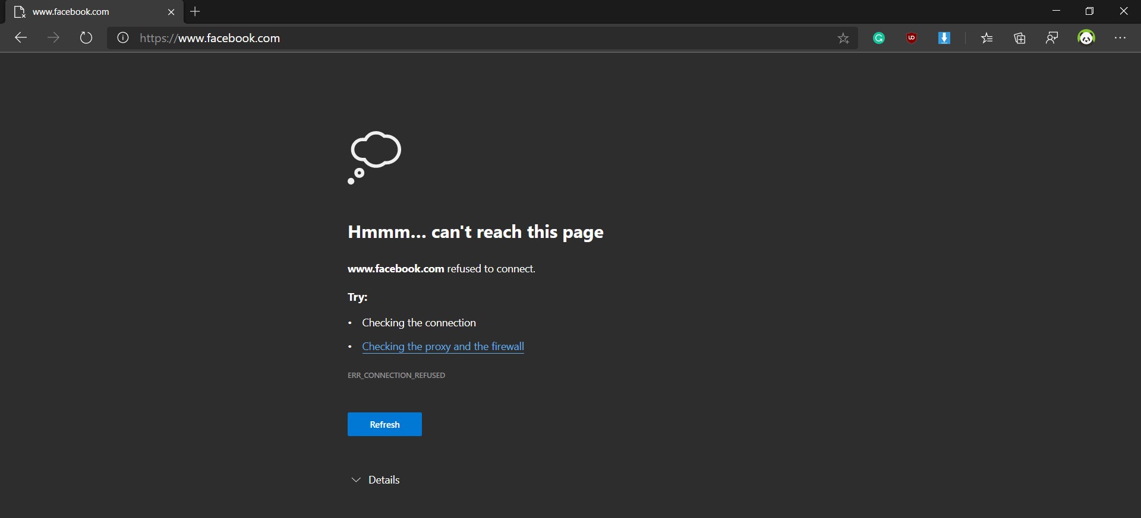This screenshot has height=518, width=1141.
Task: Restore down the browser window
Action: [1089, 11]
